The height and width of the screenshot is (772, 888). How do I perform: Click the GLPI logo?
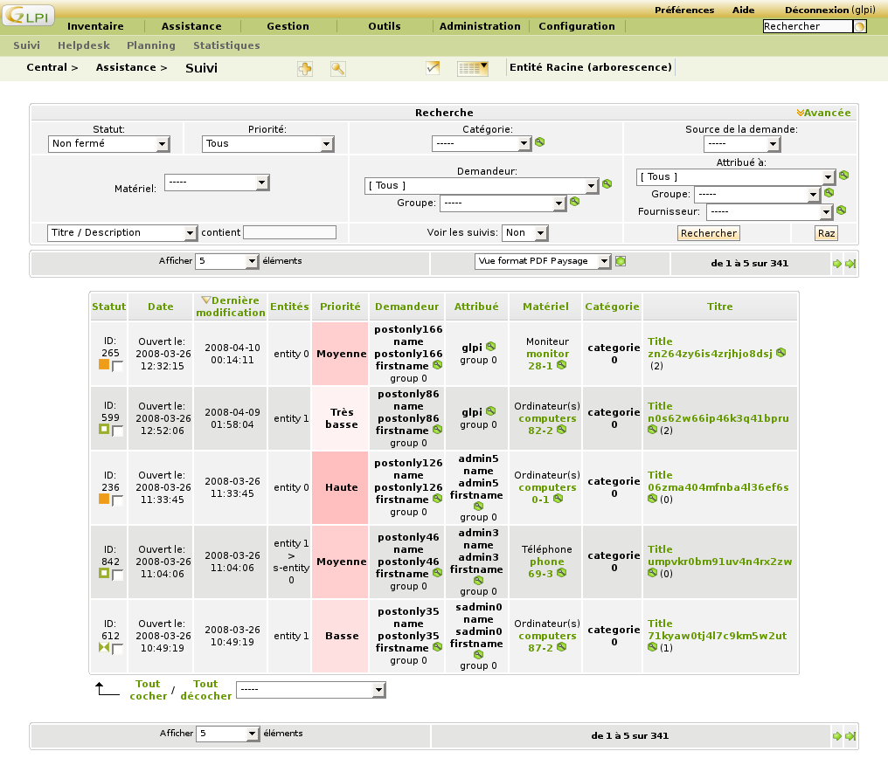point(28,15)
